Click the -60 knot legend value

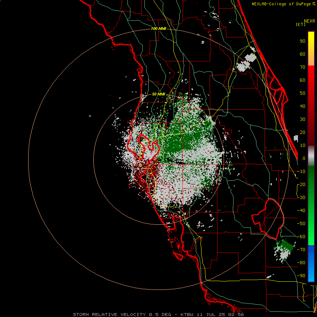tap(301, 237)
